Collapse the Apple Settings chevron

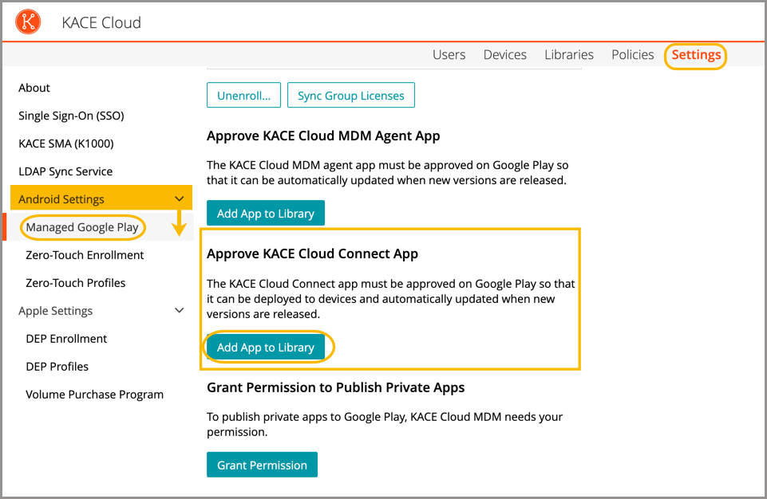[x=180, y=311]
